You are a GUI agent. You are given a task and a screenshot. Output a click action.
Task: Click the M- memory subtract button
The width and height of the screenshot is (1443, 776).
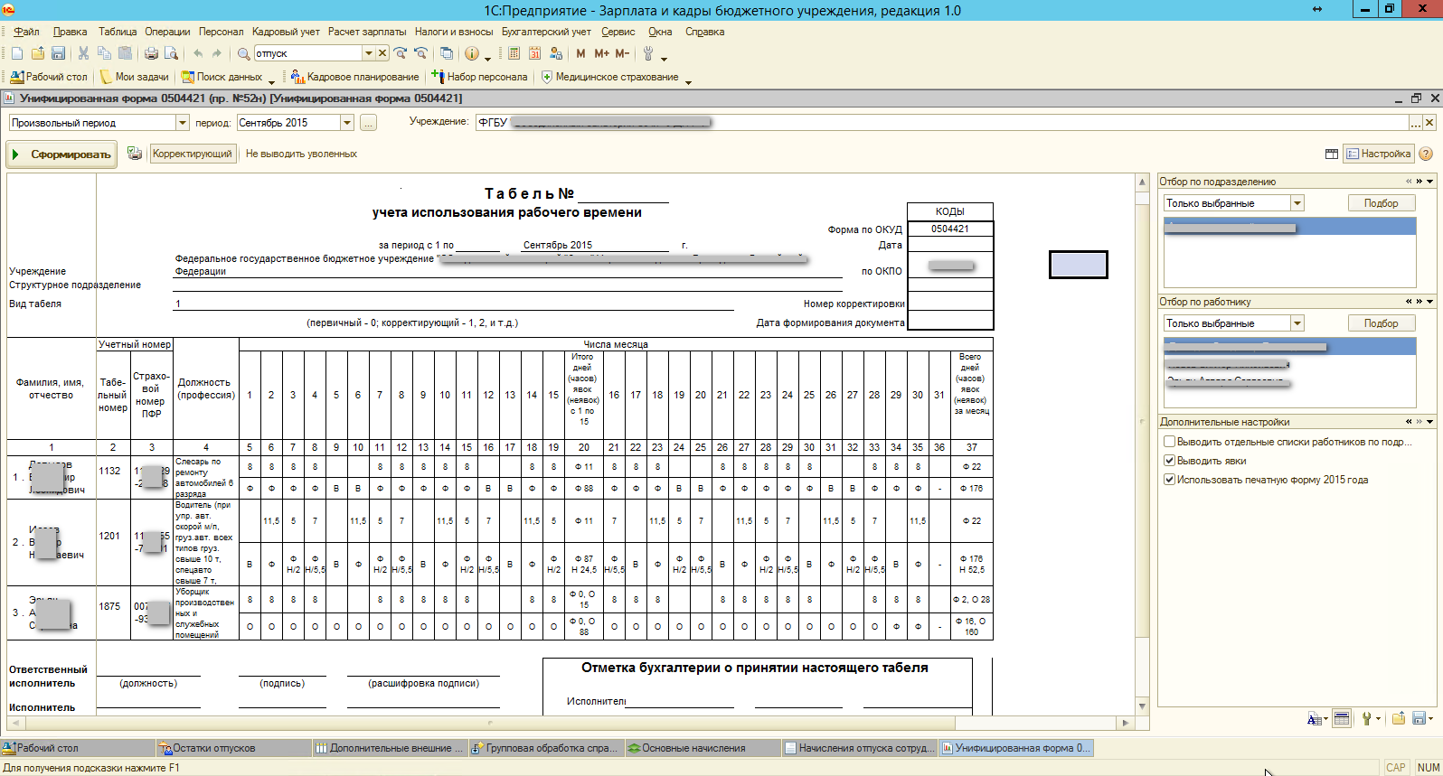[622, 53]
